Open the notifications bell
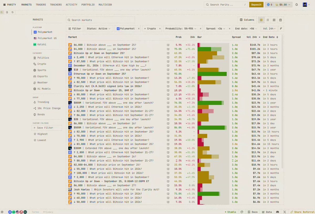Screen dimensions: 315x214 tap(297, 5)
